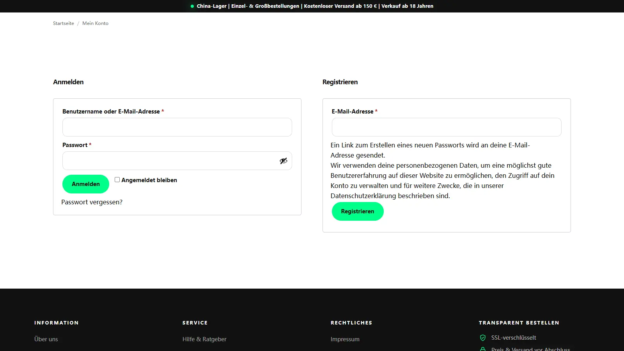Click the SSL shield checkmark icon

pyautogui.click(x=483, y=338)
